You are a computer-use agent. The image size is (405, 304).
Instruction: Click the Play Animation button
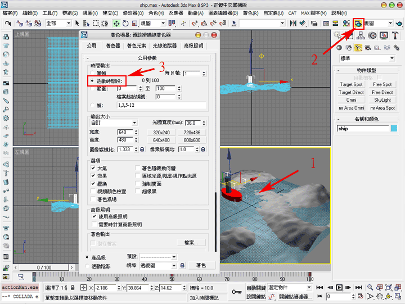[x=339, y=288]
